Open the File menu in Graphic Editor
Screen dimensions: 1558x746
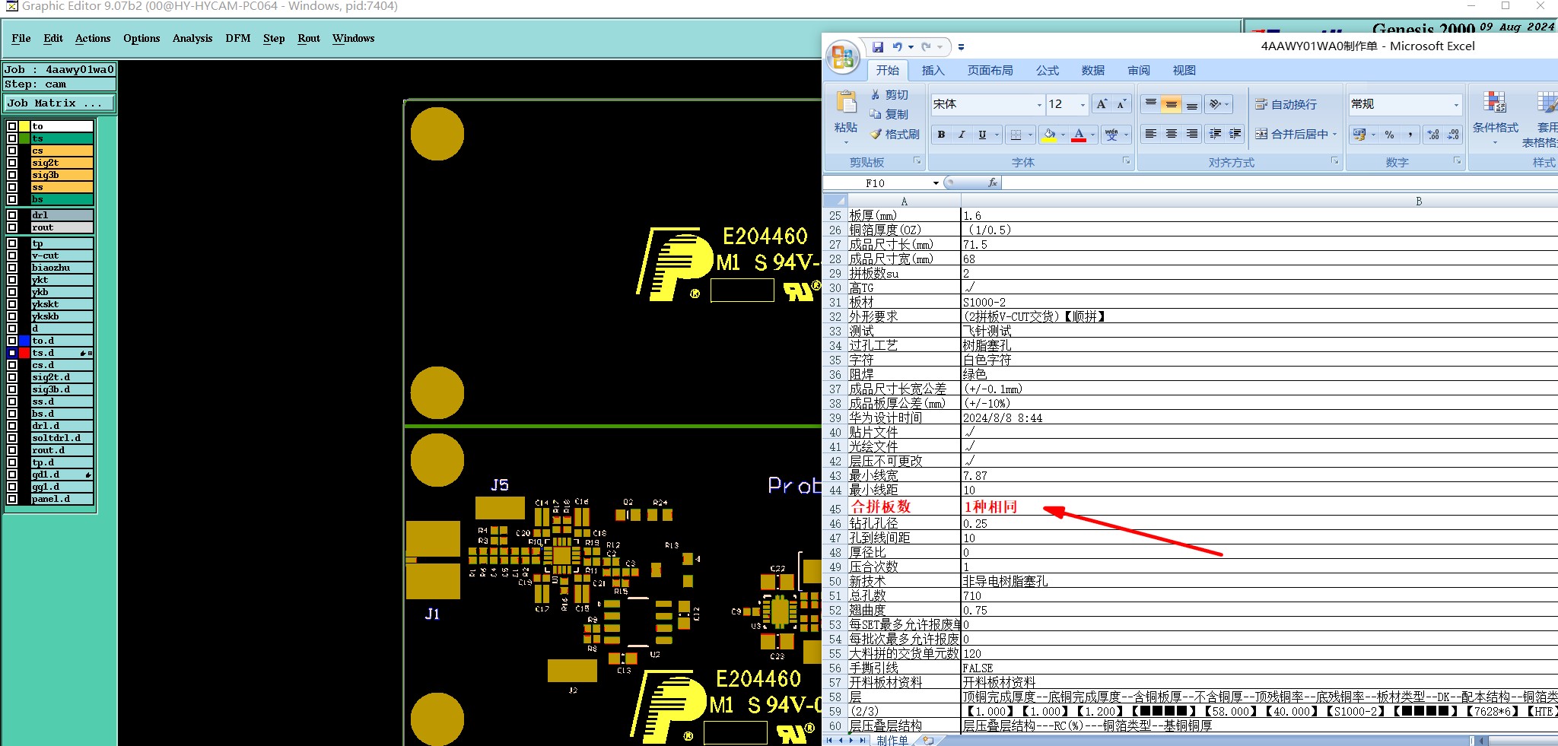[x=21, y=38]
